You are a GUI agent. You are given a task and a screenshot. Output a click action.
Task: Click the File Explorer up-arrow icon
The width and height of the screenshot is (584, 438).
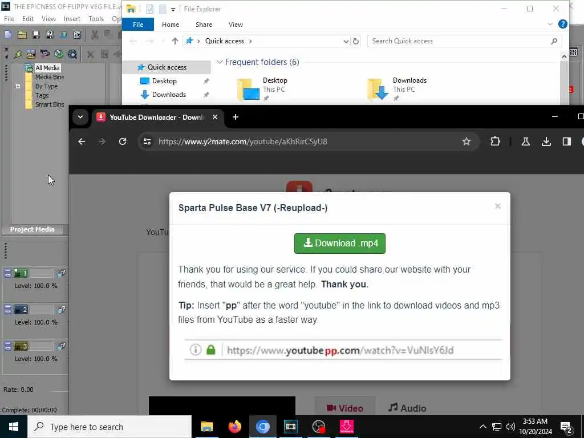point(175,41)
